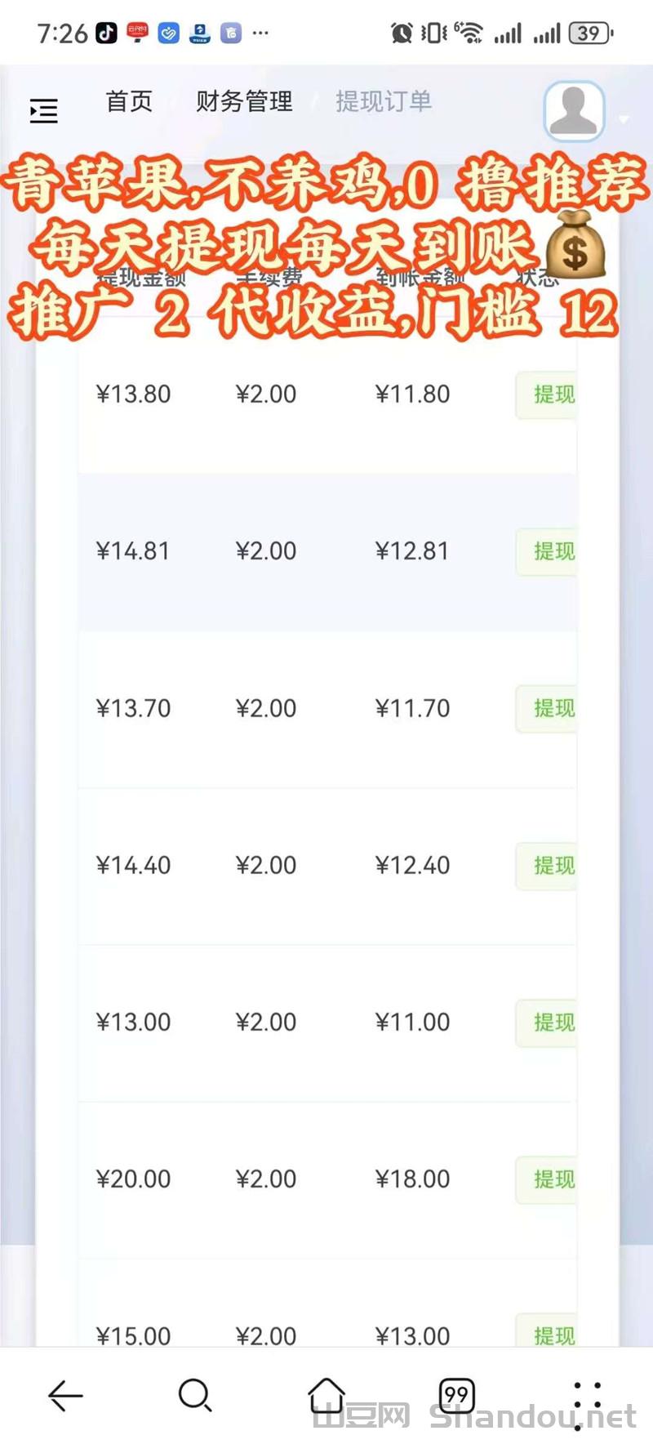Screen dimensions: 653x1444
Task: Tap 提现 tag in the ¥13.70 row
Action: click(553, 709)
